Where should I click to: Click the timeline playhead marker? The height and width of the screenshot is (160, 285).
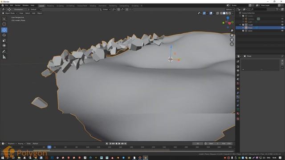[49, 147]
